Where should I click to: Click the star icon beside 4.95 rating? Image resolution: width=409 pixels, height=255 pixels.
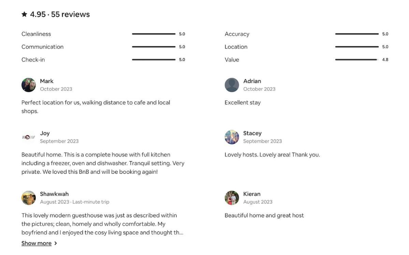(x=24, y=14)
